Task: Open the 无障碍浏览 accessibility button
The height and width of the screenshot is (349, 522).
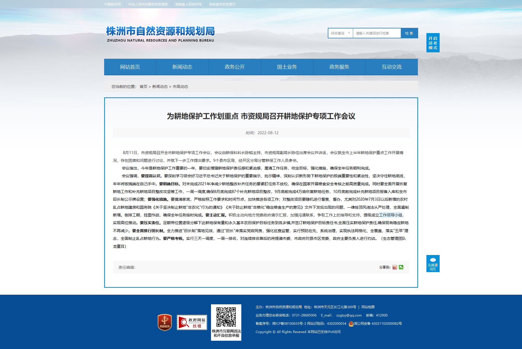Action: pos(433,264)
